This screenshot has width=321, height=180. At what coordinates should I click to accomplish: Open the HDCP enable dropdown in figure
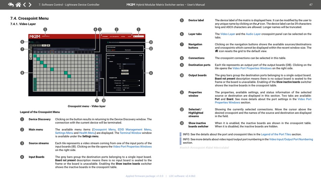pyautogui.click(x=130, y=85)
